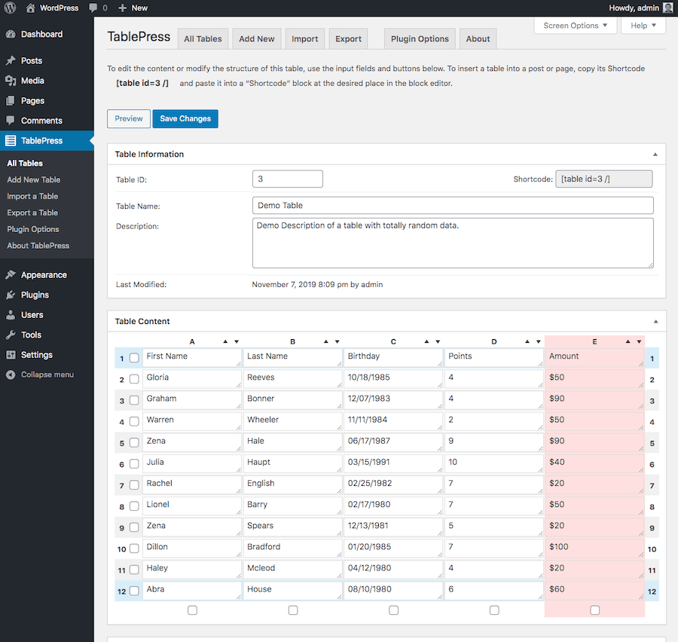
Task: Click the Table Name field Demo Table
Action: pos(453,206)
